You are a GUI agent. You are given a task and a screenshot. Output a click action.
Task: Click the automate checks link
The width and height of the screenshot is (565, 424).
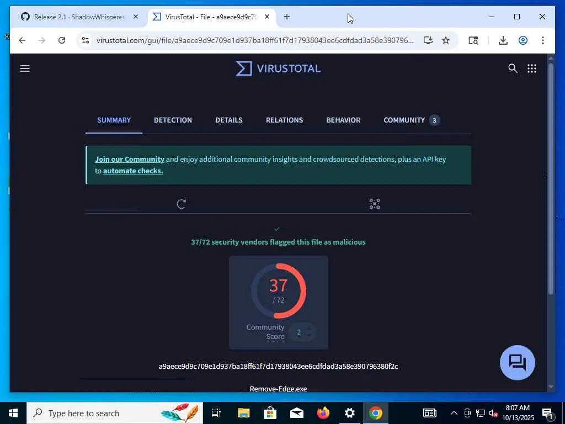point(133,171)
